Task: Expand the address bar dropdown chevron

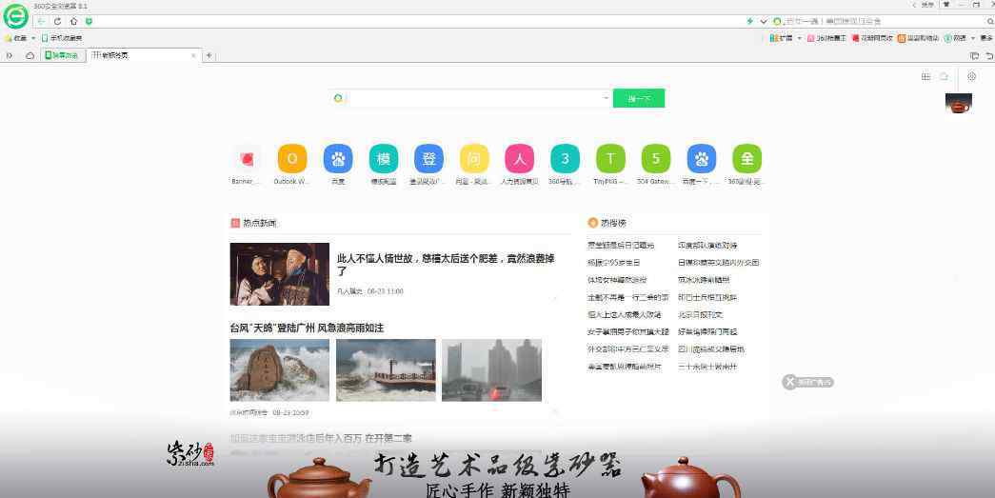Action: (x=764, y=22)
